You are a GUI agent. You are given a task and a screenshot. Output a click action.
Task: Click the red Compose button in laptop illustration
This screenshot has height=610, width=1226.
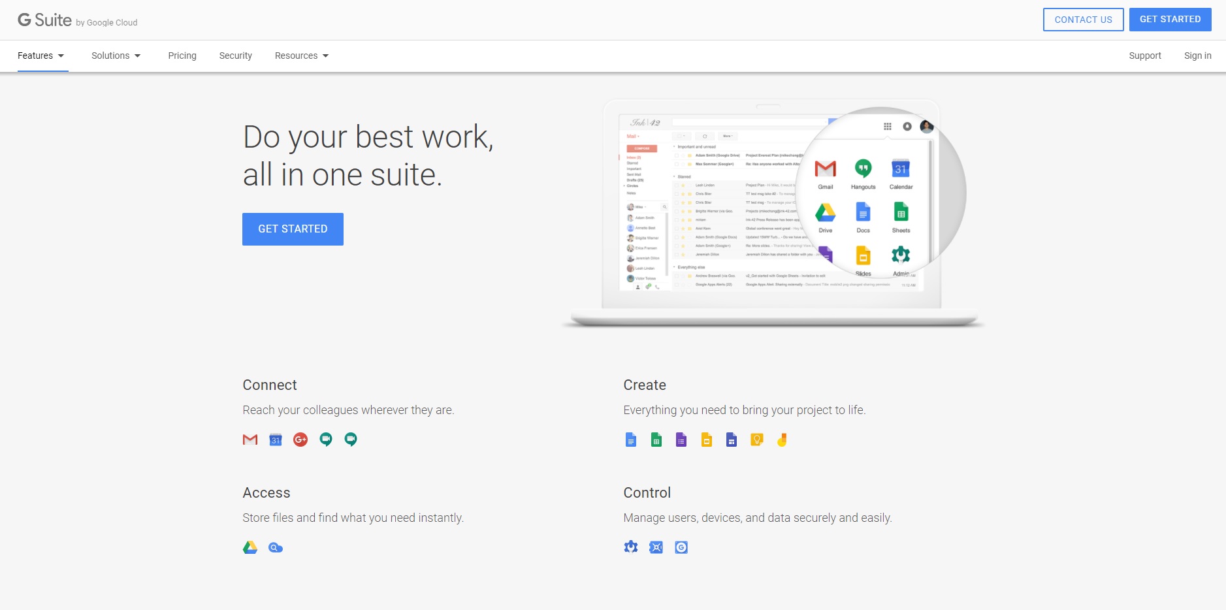(x=642, y=148)
